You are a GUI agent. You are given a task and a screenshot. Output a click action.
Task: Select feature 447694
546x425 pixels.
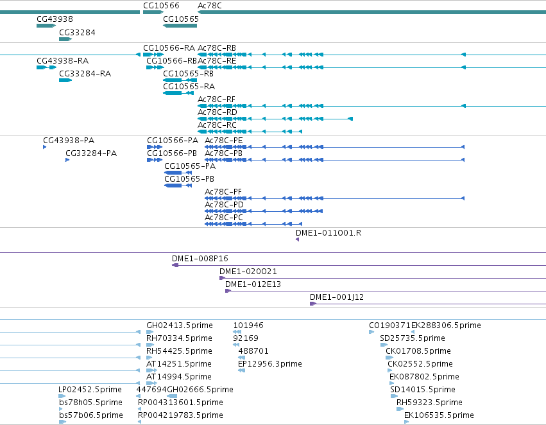(x=151, y=390)
